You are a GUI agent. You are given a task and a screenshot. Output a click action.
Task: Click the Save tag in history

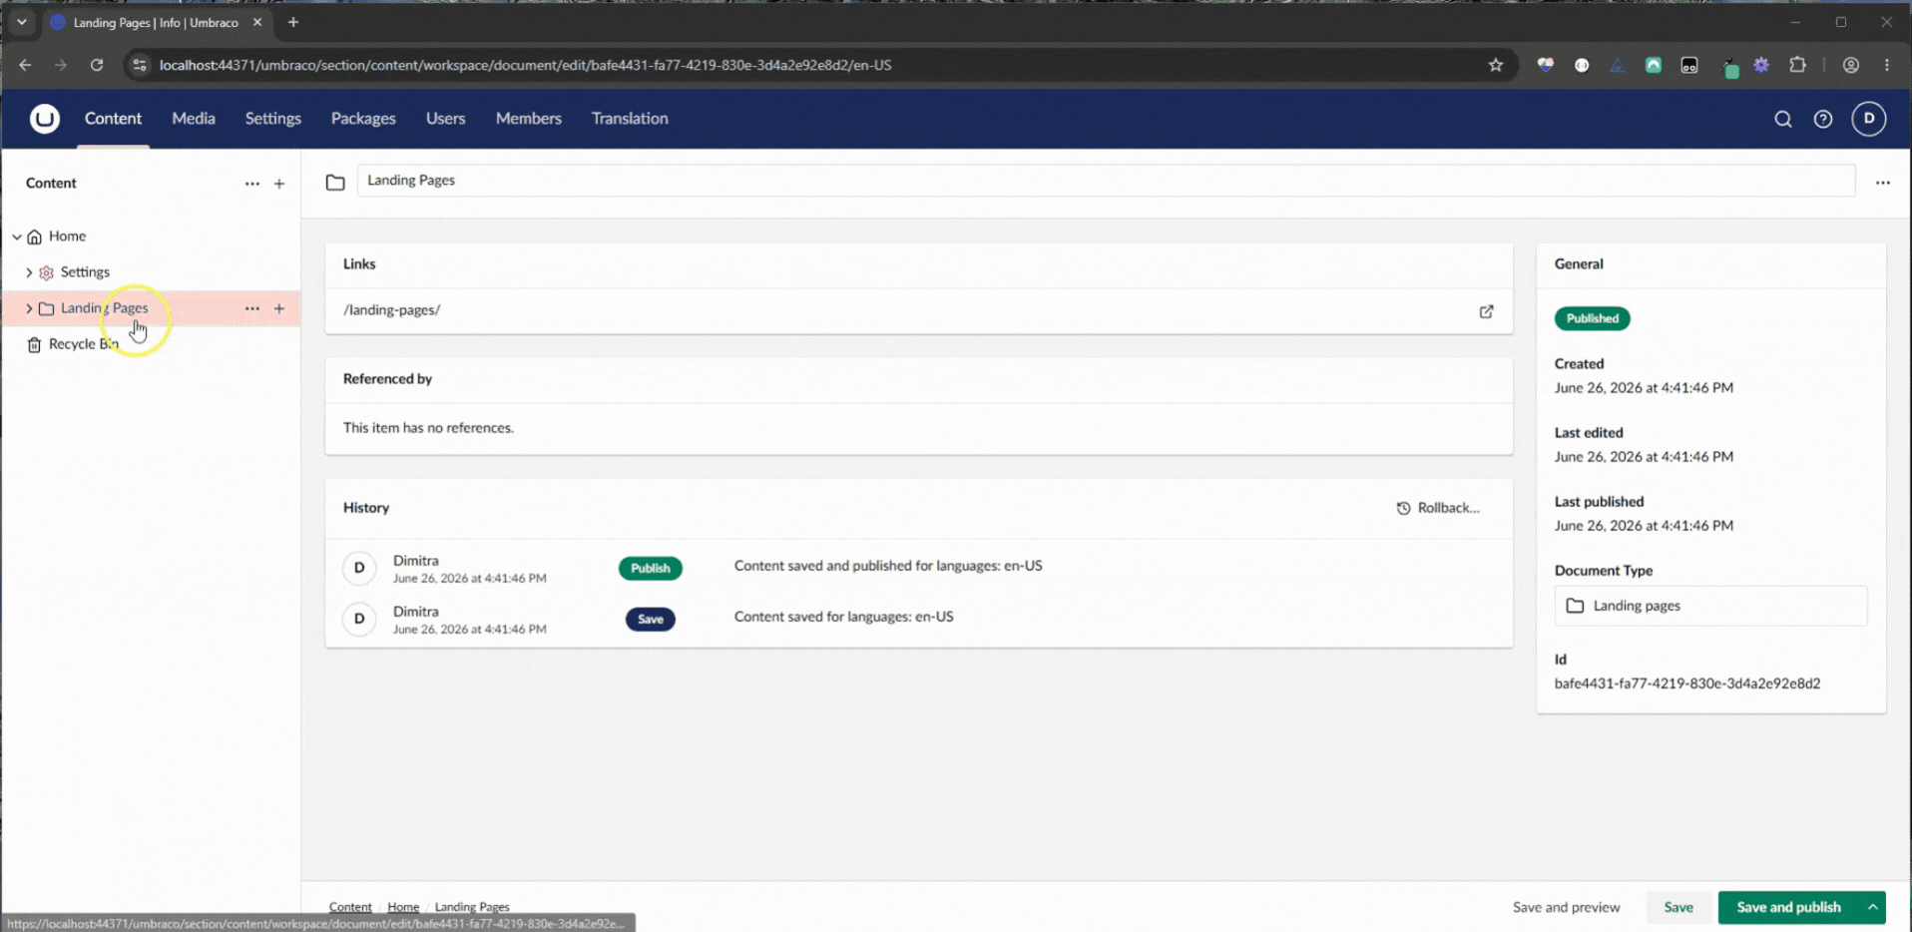coord(650,619)
